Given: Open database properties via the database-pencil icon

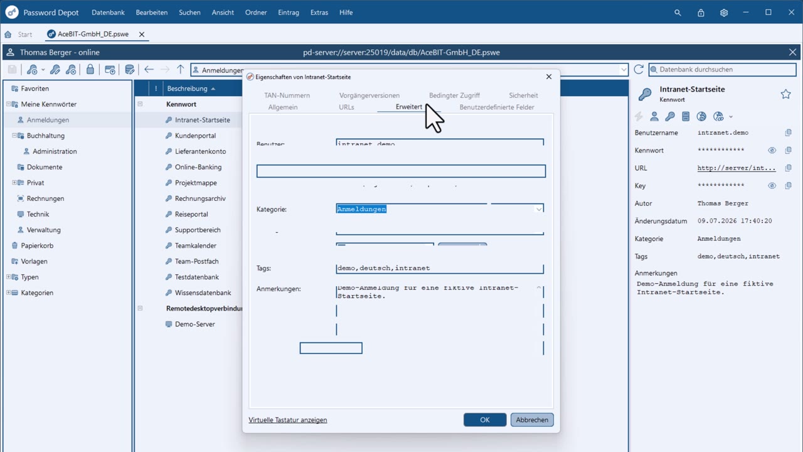Looking at the screenshot, I should tap(129, 70).
